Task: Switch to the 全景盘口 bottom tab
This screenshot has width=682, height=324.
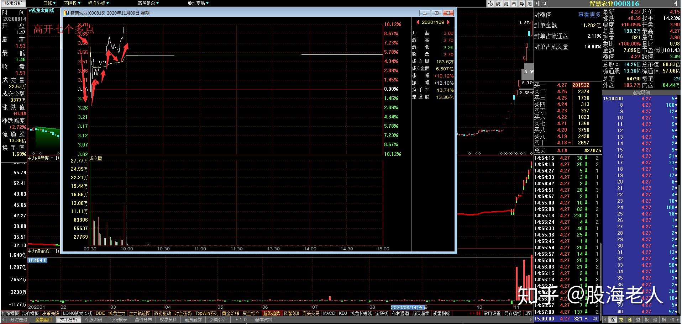Action: click(x=44, y=320)
